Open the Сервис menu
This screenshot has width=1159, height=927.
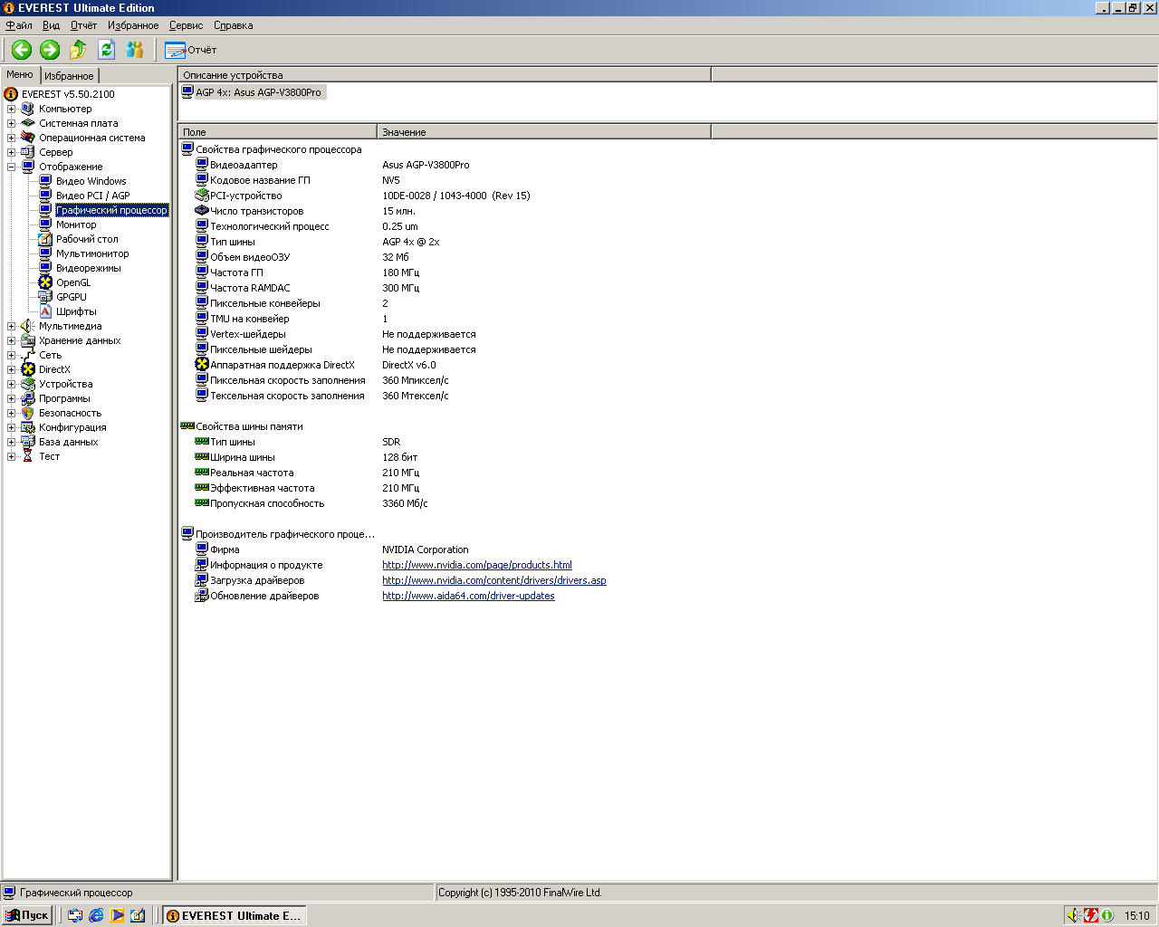(x=186, y=25)
